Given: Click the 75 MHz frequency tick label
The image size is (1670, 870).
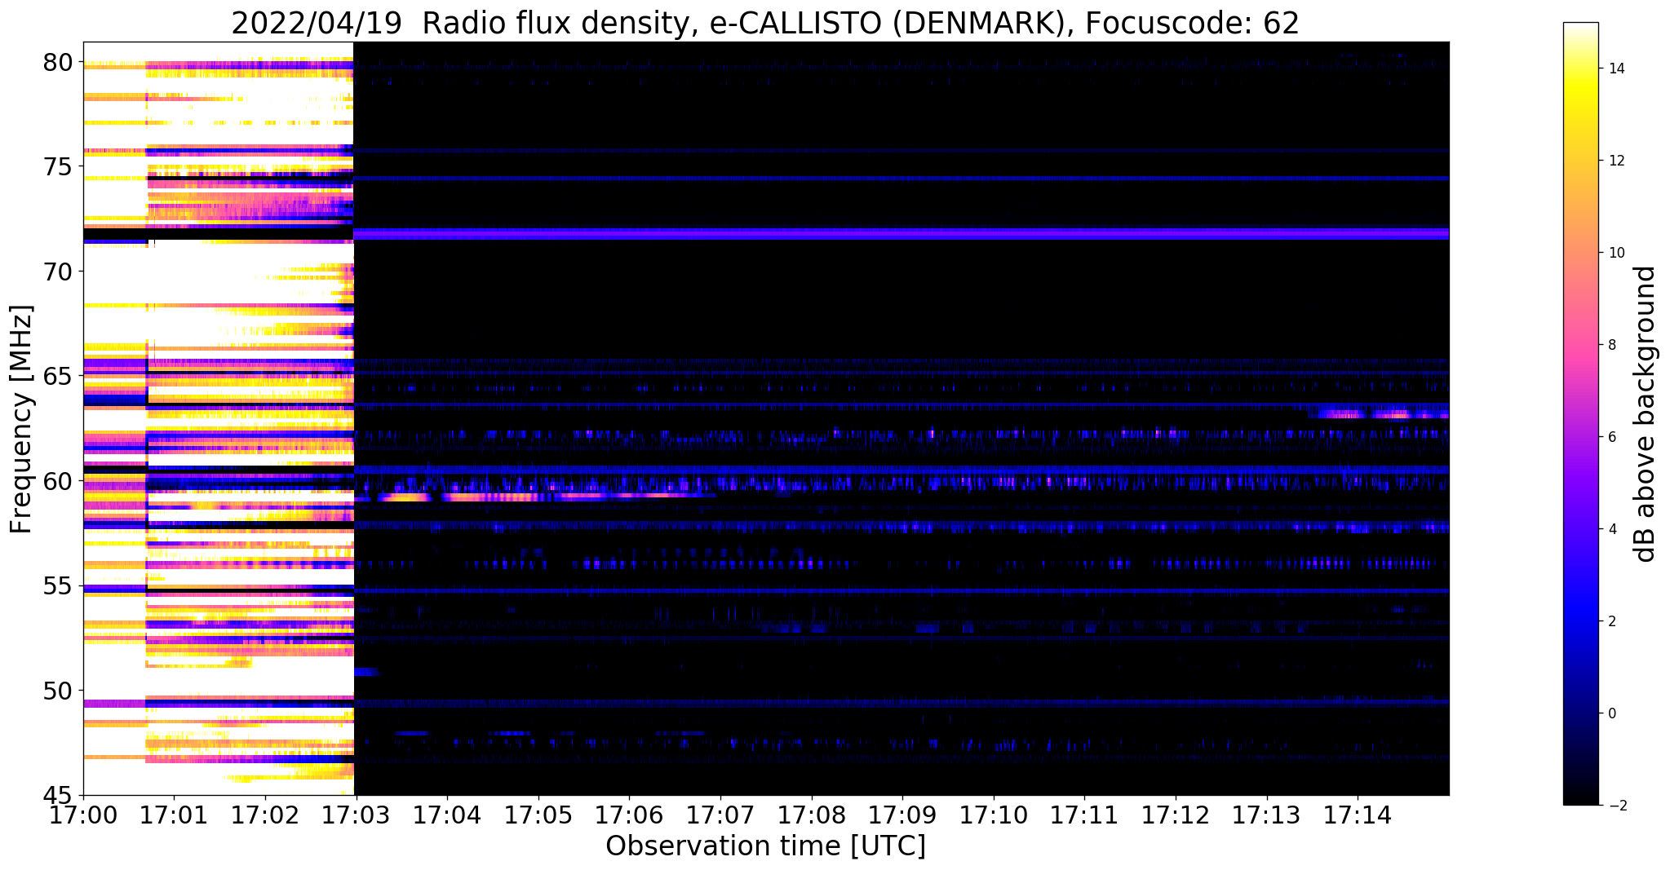Looking at the screenshot, I should [56, 167].
